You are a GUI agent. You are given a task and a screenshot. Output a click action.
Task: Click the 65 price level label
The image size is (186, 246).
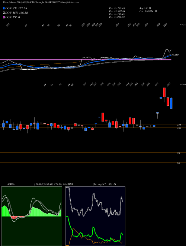178,163
